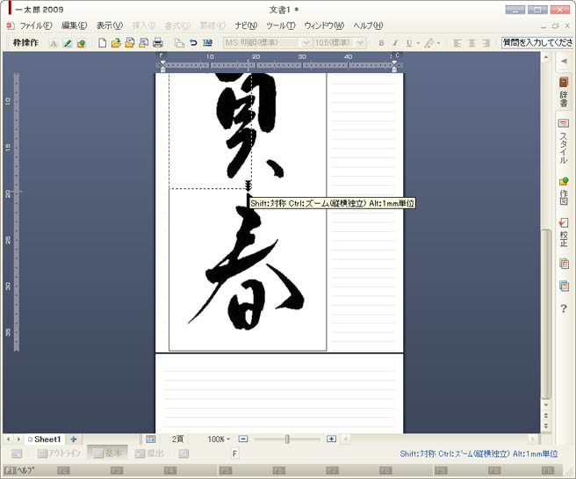Open the 作図 (drawing) panel in sidebar

point(564,192)
